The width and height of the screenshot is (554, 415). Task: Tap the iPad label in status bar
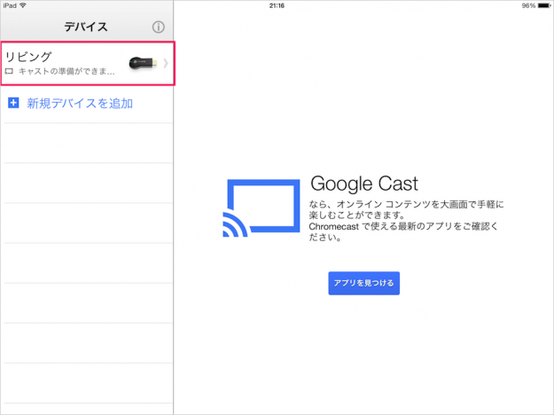(x=10, y=5)
